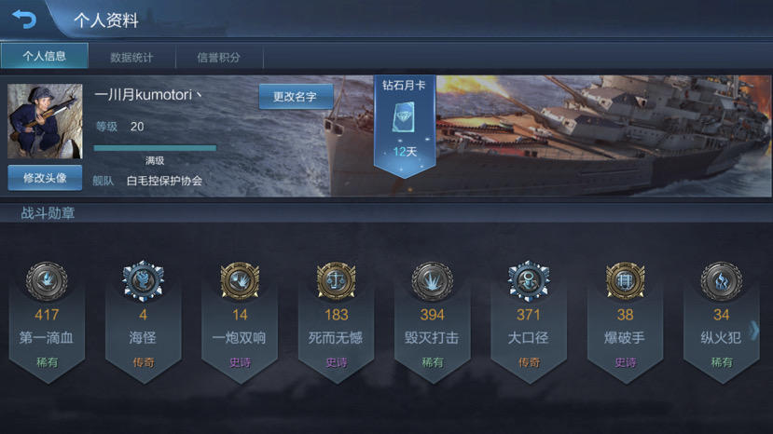The height and width of the screenshot is (434, 773).
Task: Select the 死而无憾 scales medal icon
Action: coord(337,281)
